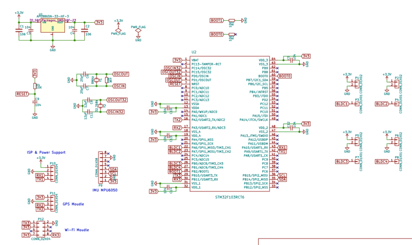Click the BOOT1 net label at top
This screenshot has width=412, height=245.
pyautogui.click(x=216, y=20)
